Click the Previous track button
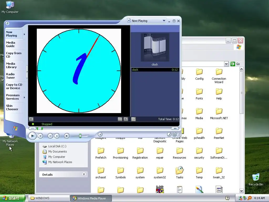 [50, 136]
